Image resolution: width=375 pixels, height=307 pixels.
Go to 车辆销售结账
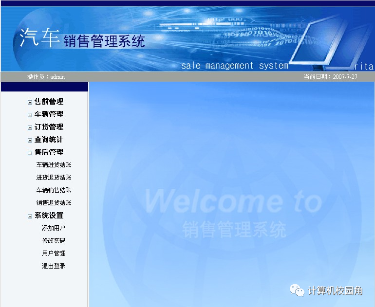[x=54, y=190]
